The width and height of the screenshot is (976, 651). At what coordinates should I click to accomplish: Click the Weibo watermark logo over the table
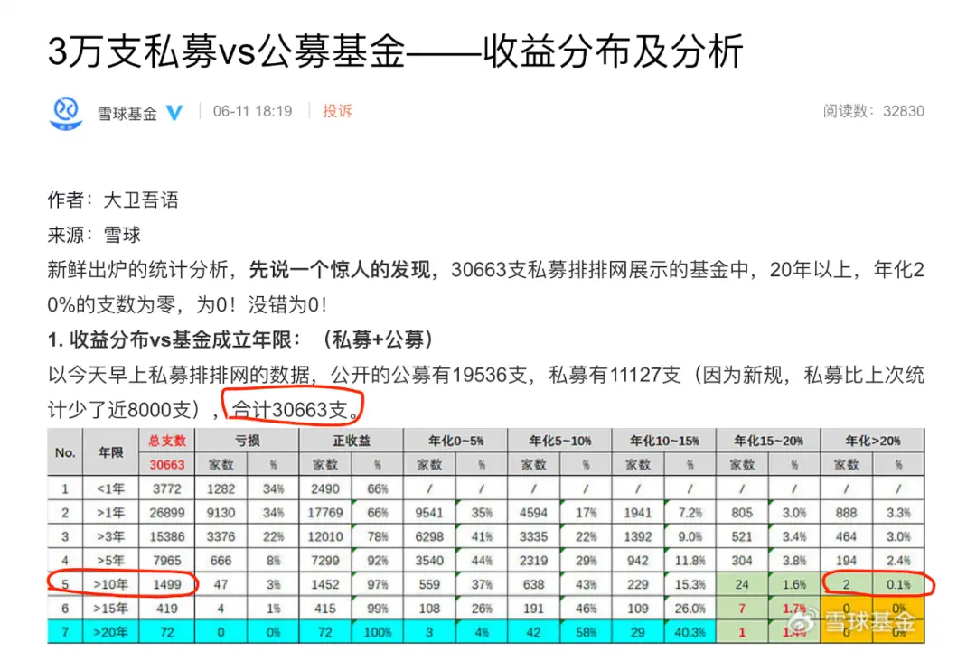point(811,621)
